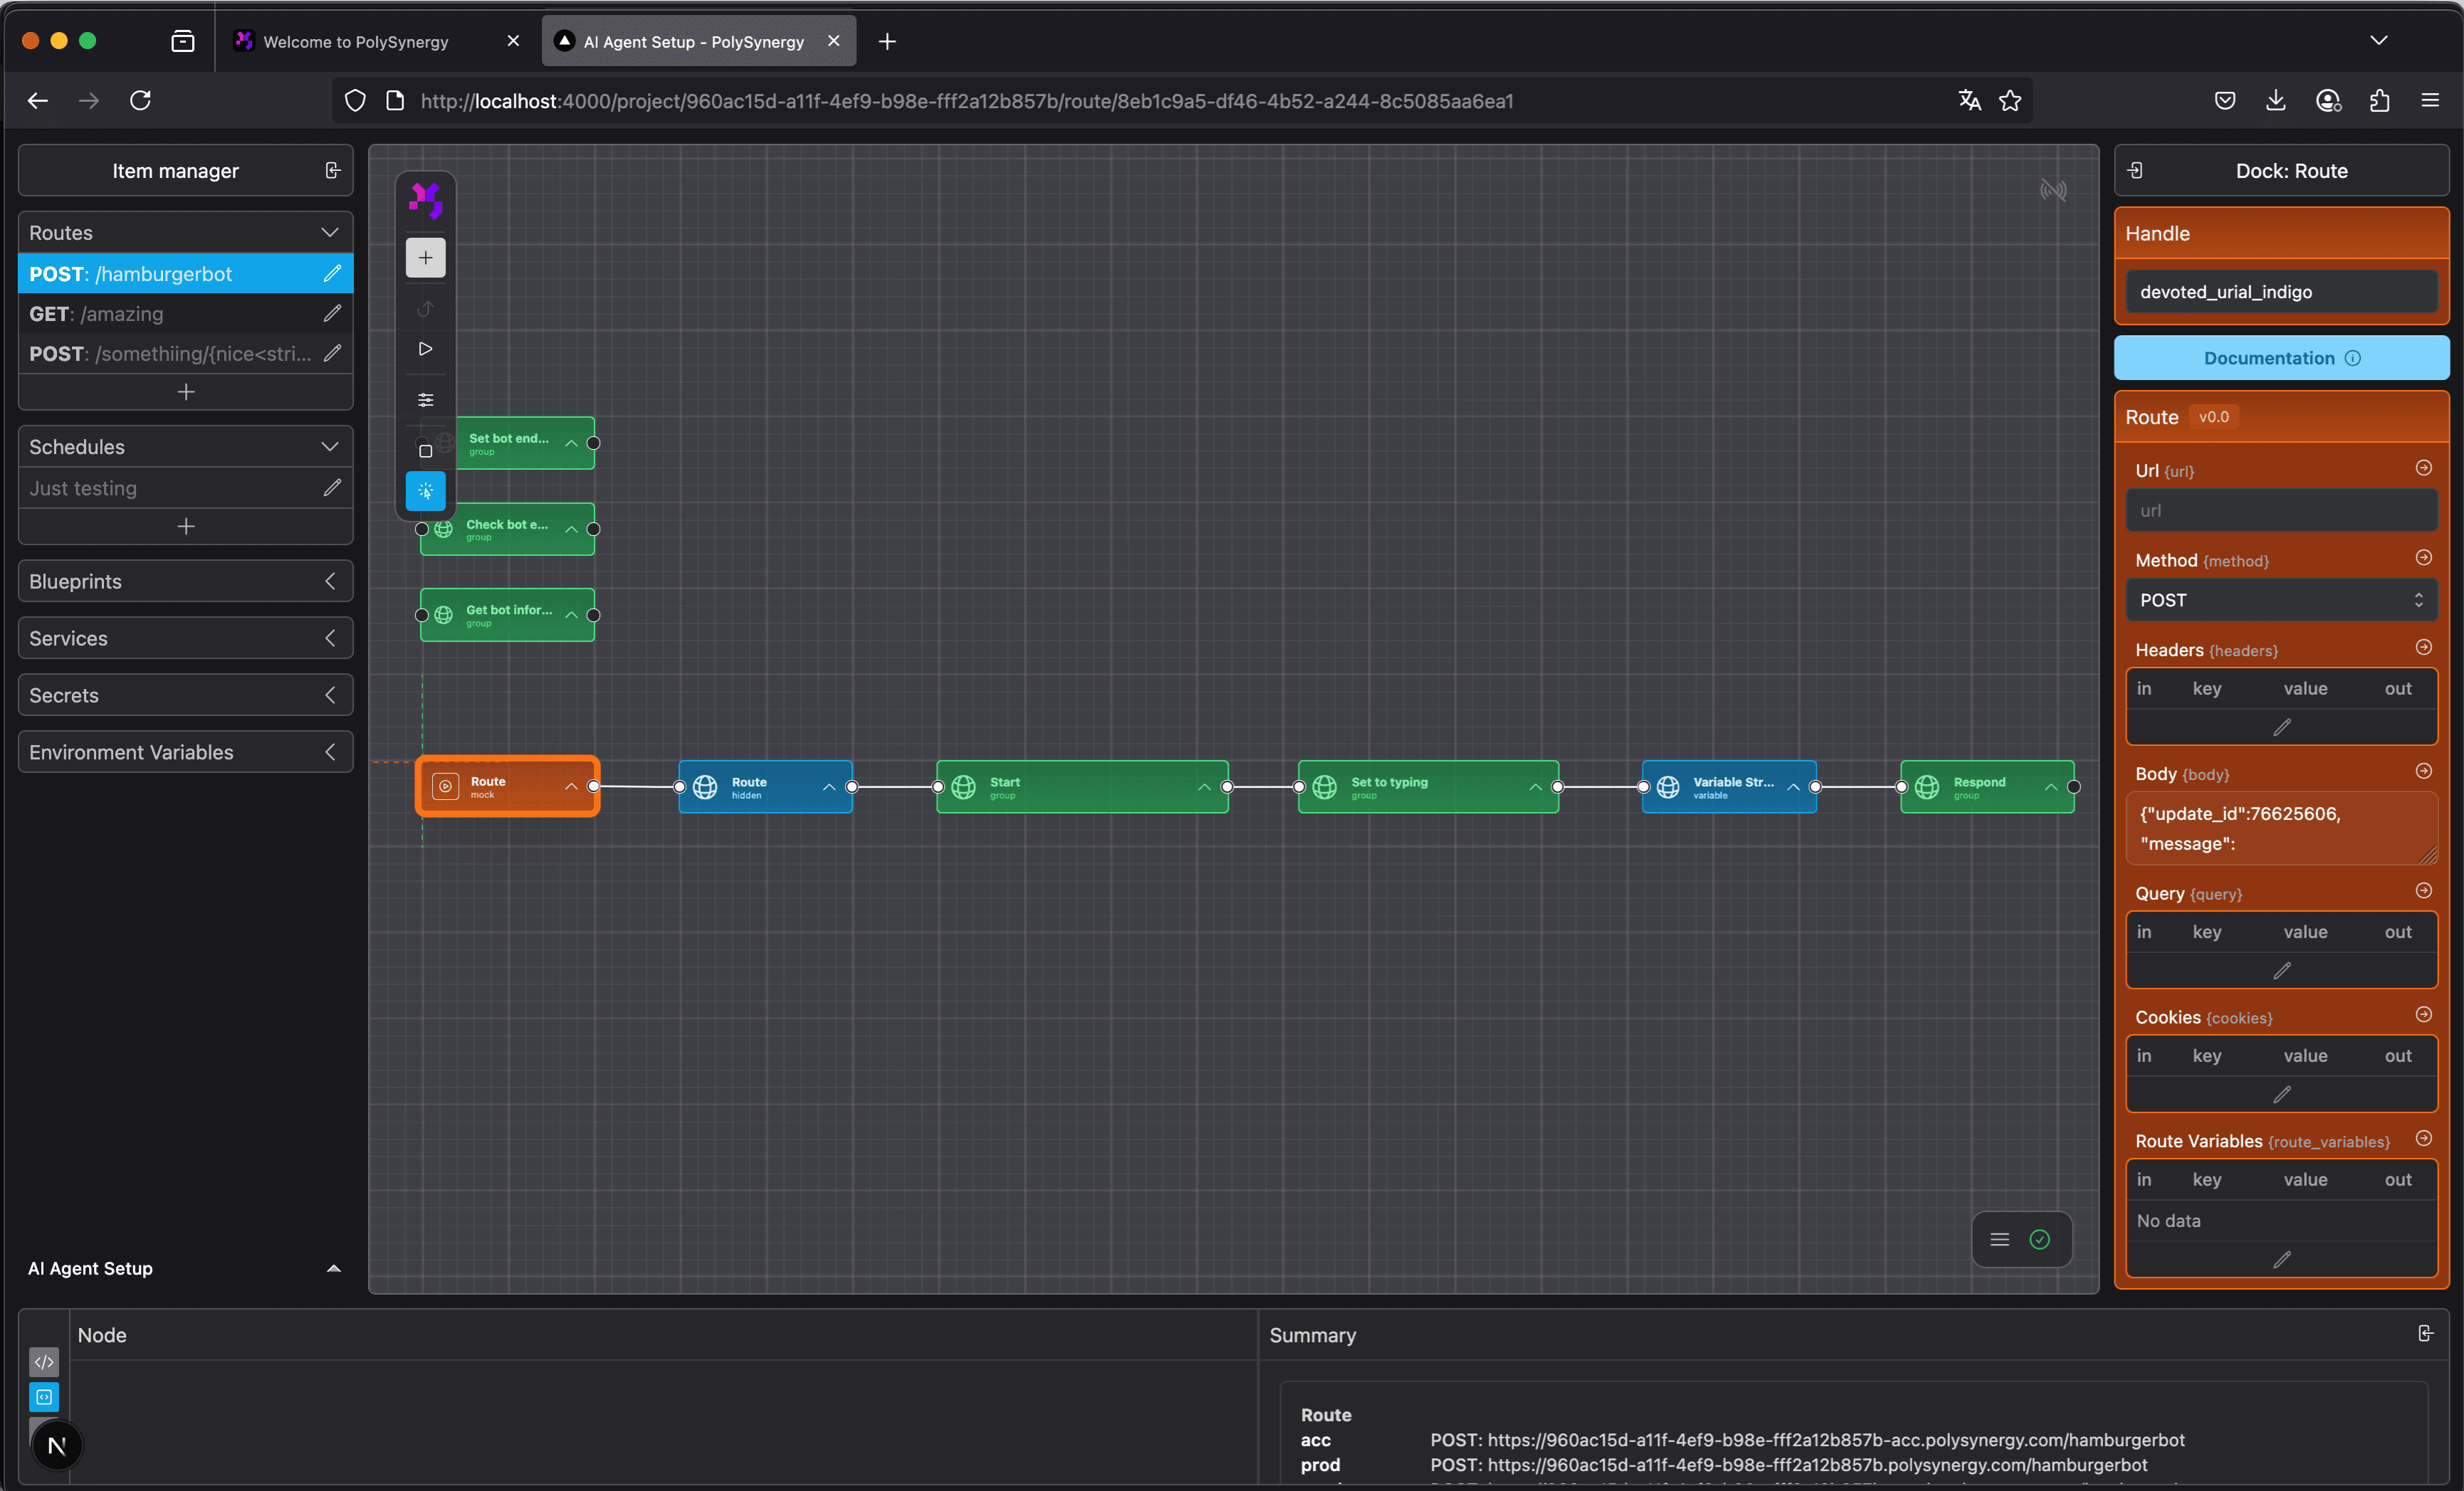This screenshot has height=1491, width=2464.
Task: Edit the POST /somethiing route pencil
Action: coord(332,353)
